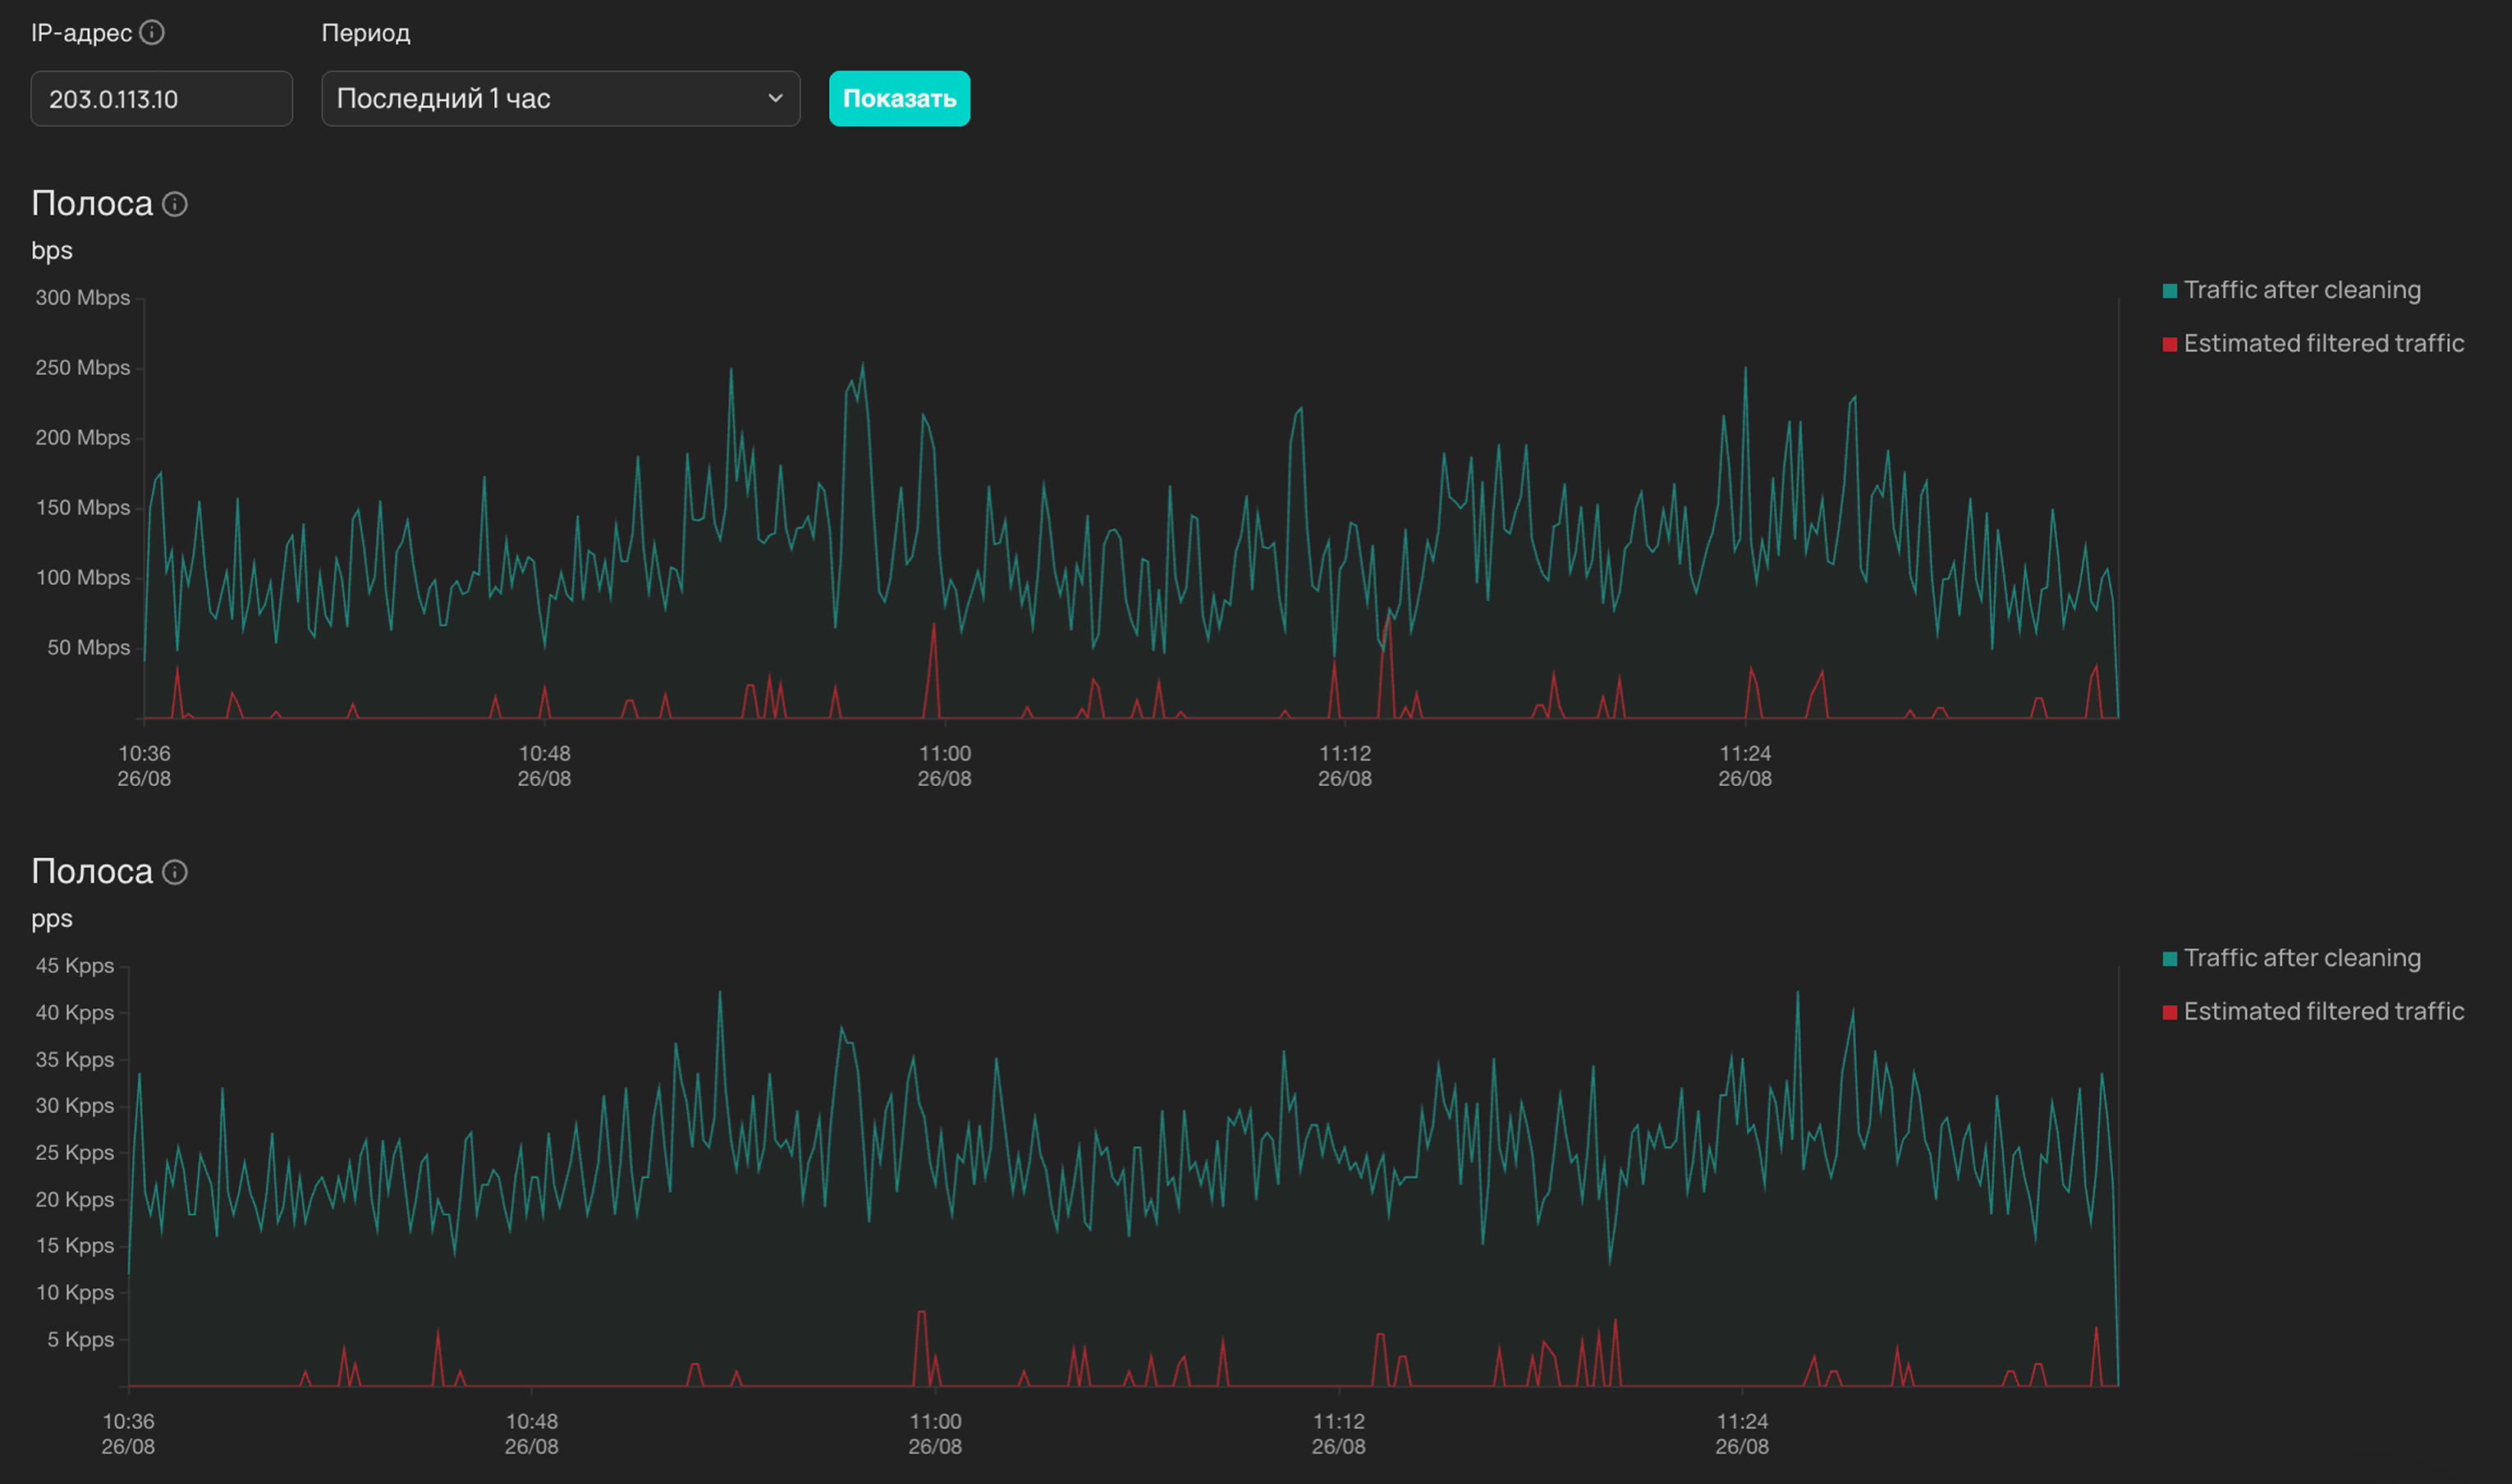Click the '50 Mbps' axis label
The height and width of the screenshot is (1484, 2512).
tap(89, 648)
